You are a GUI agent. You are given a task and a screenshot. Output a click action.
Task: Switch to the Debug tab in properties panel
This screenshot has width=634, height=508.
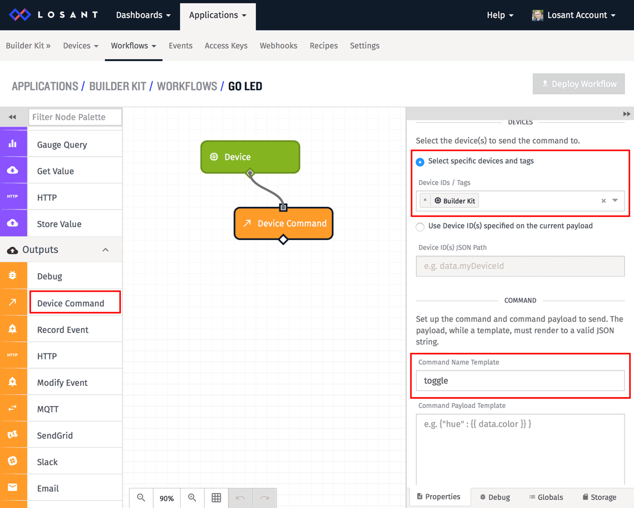(495, 497)
